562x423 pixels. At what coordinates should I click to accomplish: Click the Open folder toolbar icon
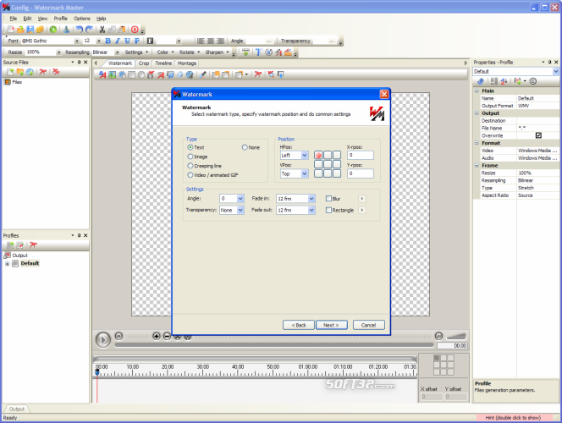coord(20,30)
